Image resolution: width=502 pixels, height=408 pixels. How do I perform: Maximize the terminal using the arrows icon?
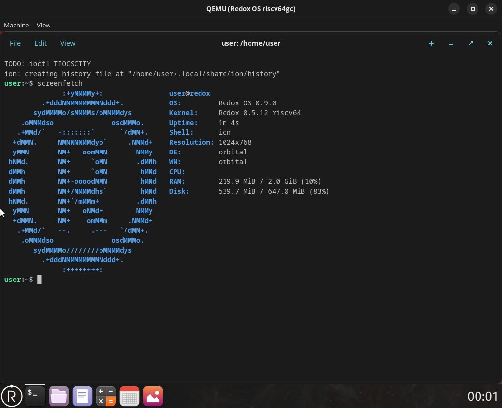point(470,43)
